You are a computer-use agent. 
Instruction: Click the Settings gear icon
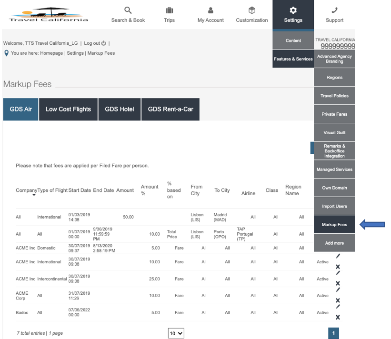click(x=293, y=10)
